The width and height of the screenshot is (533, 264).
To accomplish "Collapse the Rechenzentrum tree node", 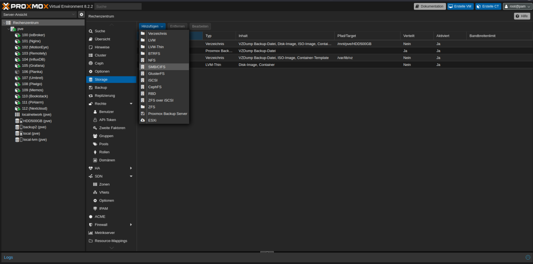I will pyautogui.click(x=4, y=23).
